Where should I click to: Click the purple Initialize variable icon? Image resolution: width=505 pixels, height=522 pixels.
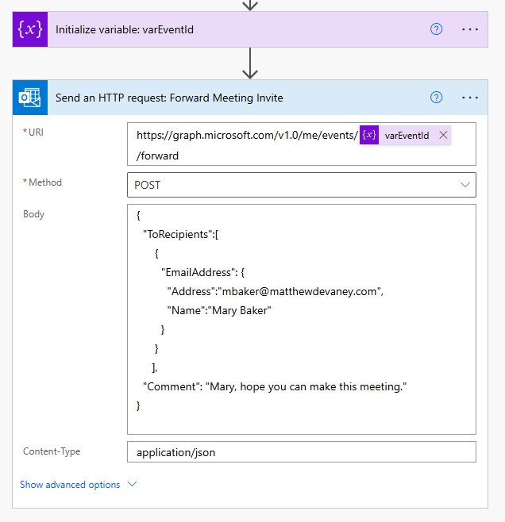(30, 29)
